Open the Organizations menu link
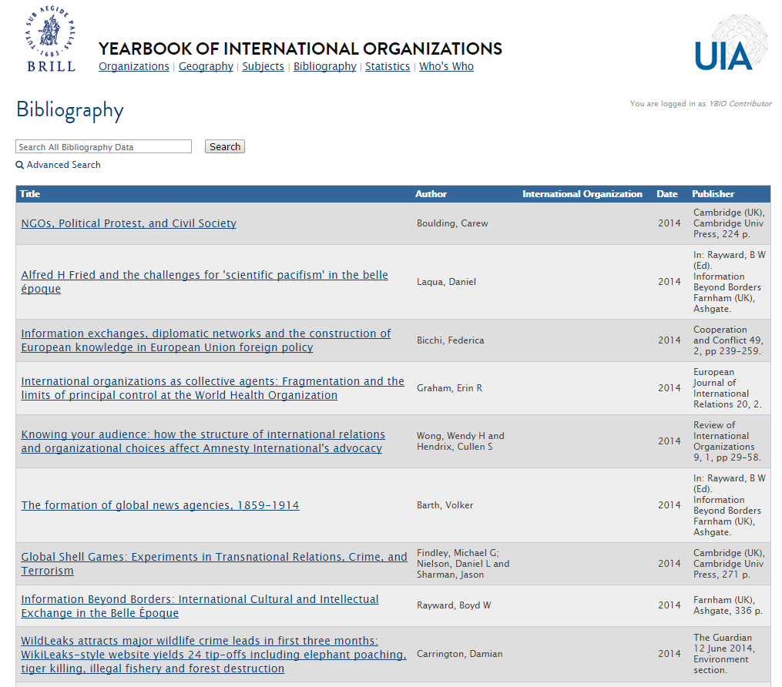This screenshot has width=782, height=687. pyautogui.click(x=133, y=66)
